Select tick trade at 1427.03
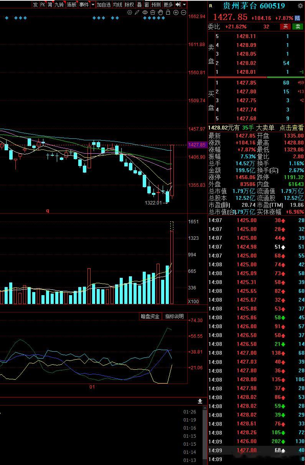 [x=256, y=362]
